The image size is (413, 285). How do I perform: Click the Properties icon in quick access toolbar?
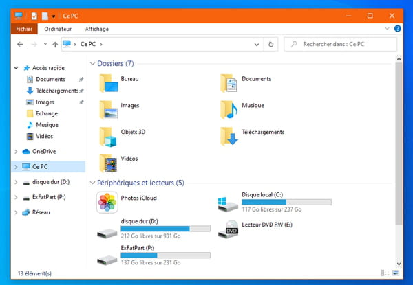click(34, 16)
